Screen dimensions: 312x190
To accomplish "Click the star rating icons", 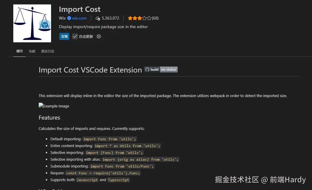I will point(140,18).
